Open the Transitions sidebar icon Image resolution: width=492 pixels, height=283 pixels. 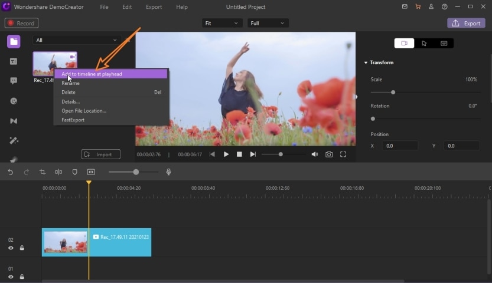tap(14, 121)
